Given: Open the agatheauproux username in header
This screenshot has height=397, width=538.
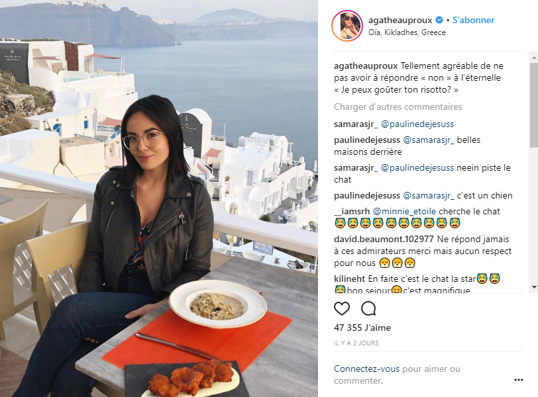Looking at the screenshot, I should tap(400, 21).
